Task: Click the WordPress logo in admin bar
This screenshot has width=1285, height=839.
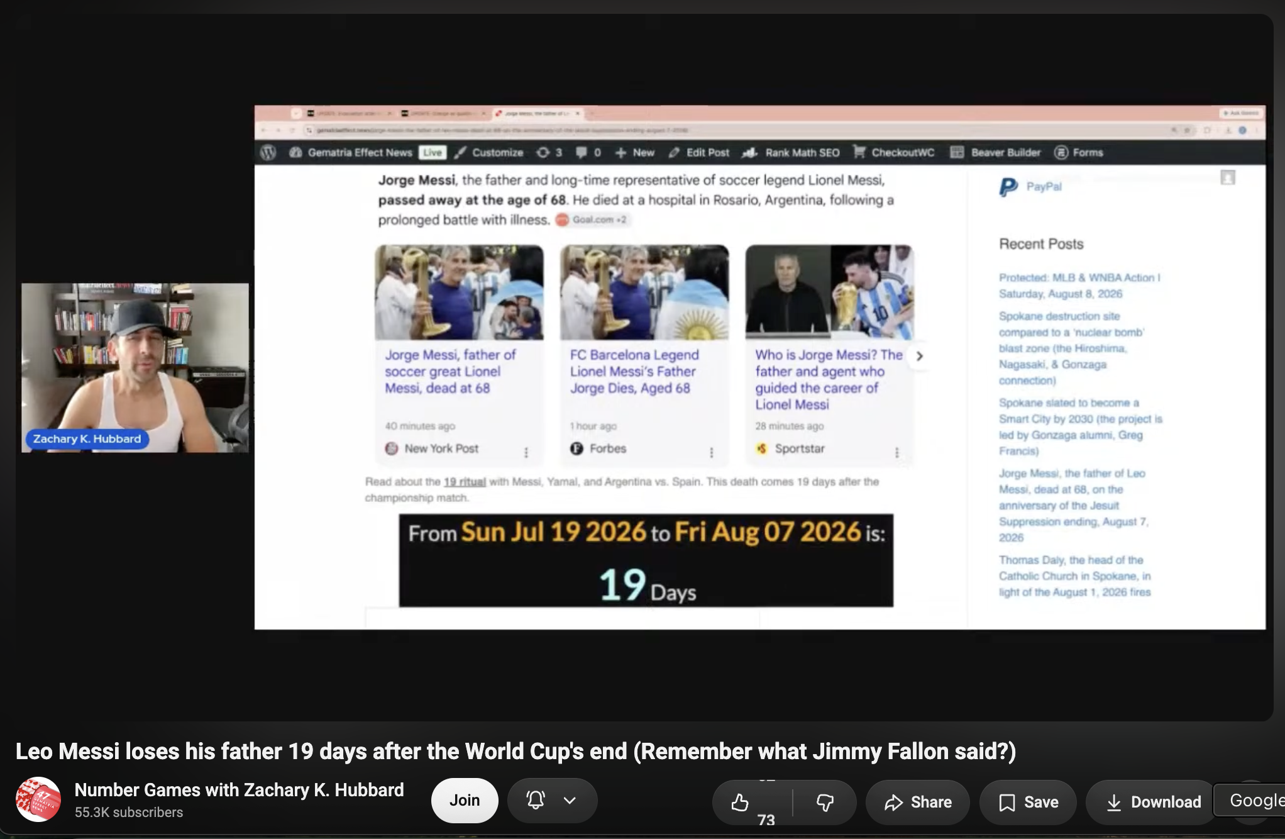Action: pos(268,152)
